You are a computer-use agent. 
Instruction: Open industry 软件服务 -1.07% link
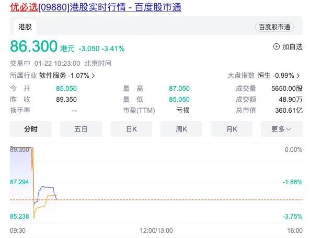tap(64, 75)
